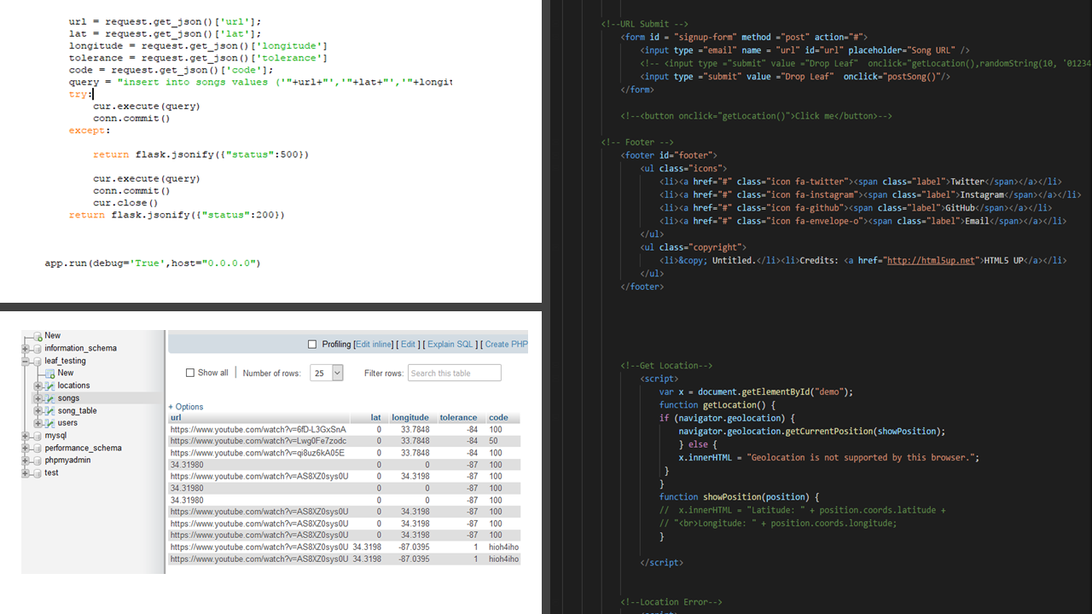Click the try: line in Python code
1092x614 pixels.
tap(81, 94)
